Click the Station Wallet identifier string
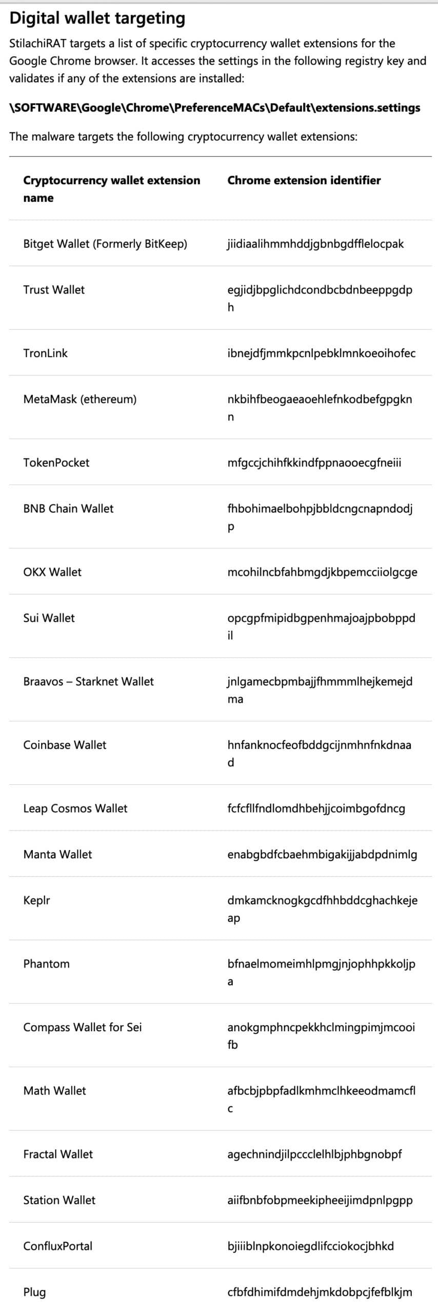Screen dimensions: 438x1314 pyautogui.click(x=320, y=1200)
